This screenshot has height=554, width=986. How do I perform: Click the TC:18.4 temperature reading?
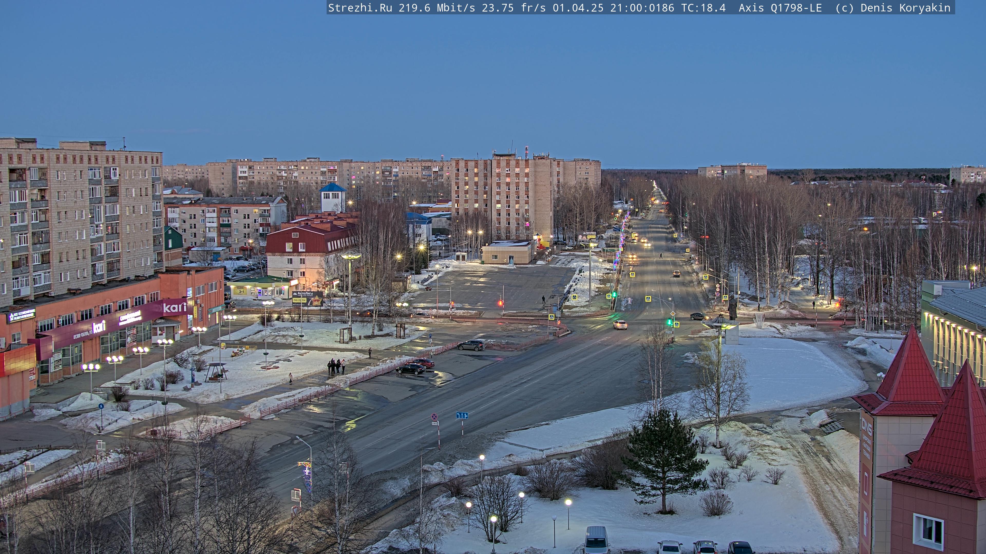(703, 8)
